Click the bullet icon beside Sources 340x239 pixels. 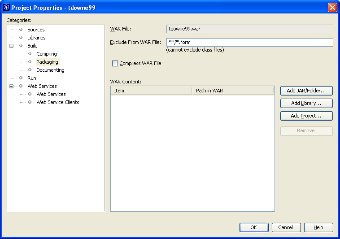(x=21, y=30)
